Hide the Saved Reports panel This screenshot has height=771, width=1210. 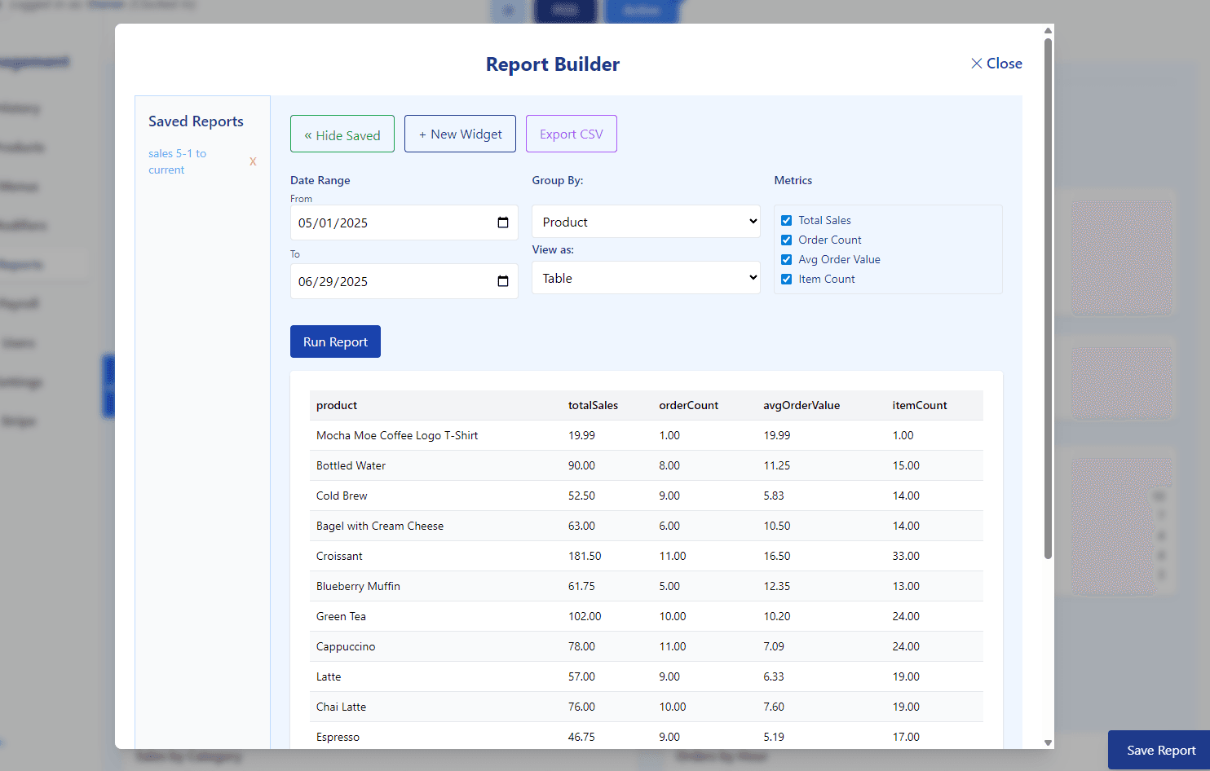coord(342,134)
